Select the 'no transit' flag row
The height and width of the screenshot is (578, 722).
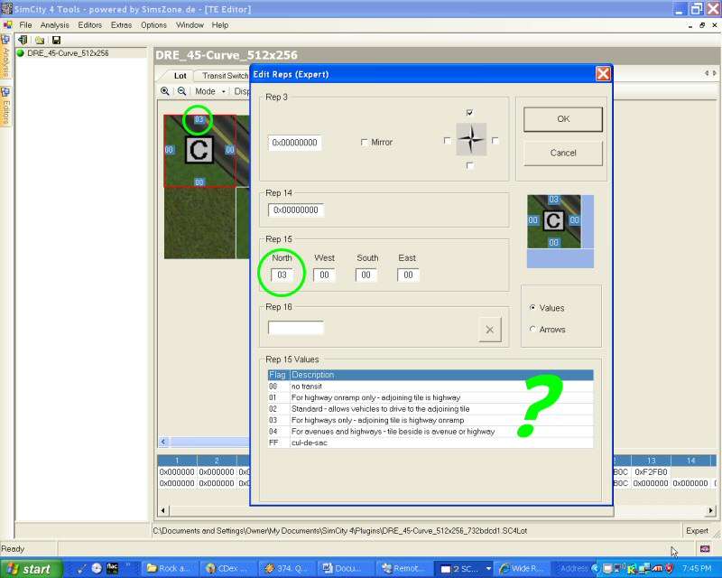pos(430,387)
